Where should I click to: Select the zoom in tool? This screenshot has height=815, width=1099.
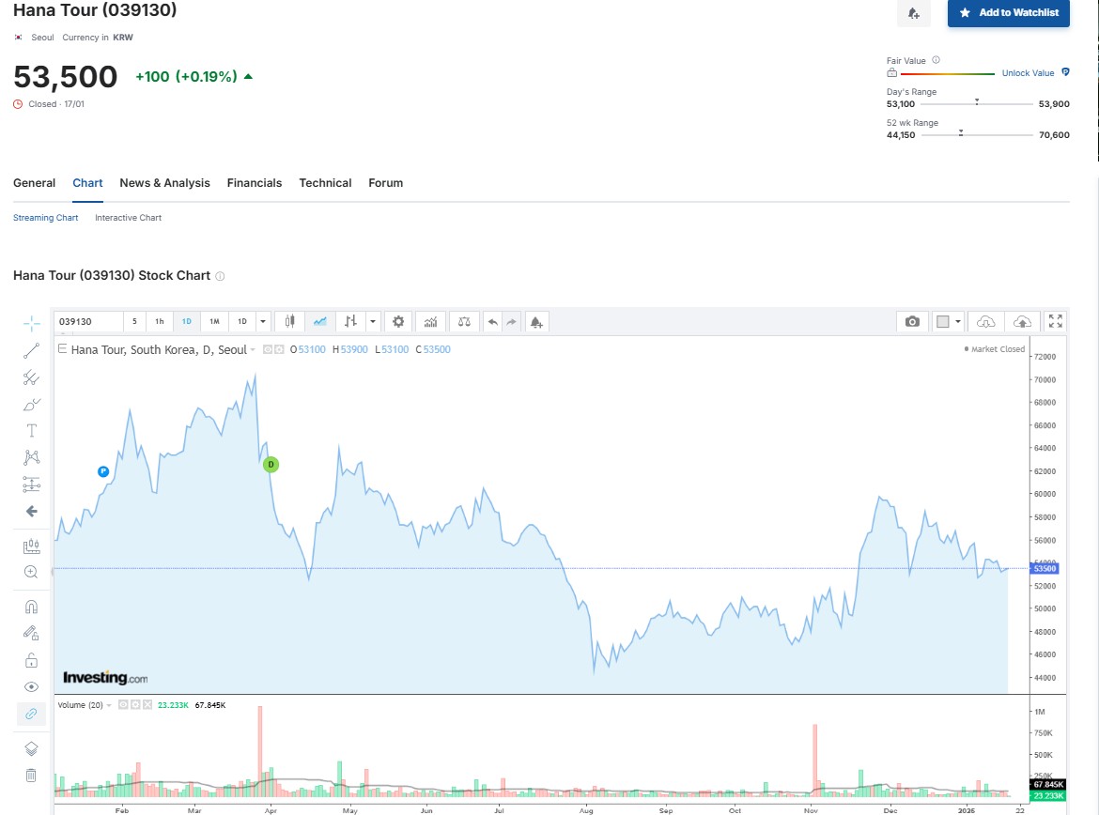pos(32,572)
